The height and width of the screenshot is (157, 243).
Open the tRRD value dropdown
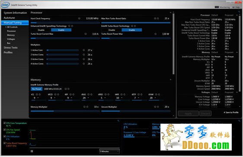(105, 98)
